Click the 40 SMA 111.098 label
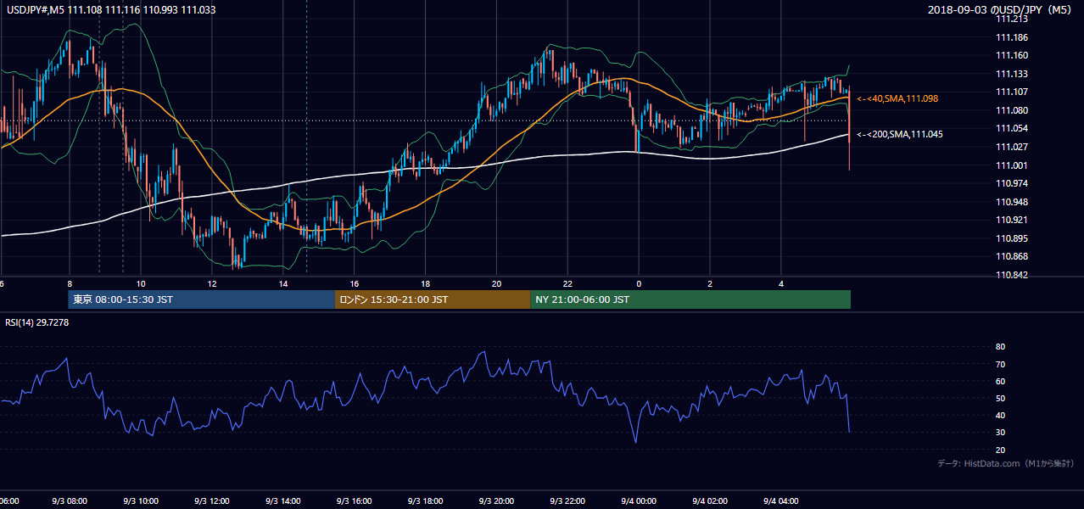Image resolution: width=1084 pixels, height=509 pixels. click(x=899, y=99)
